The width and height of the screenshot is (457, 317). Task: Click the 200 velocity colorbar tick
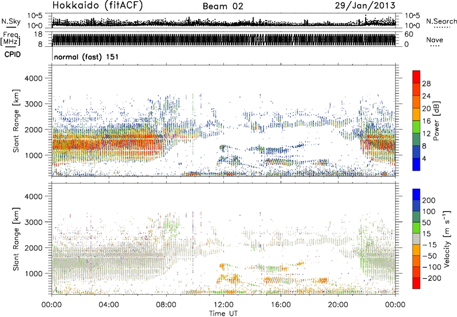click(429, 200)
